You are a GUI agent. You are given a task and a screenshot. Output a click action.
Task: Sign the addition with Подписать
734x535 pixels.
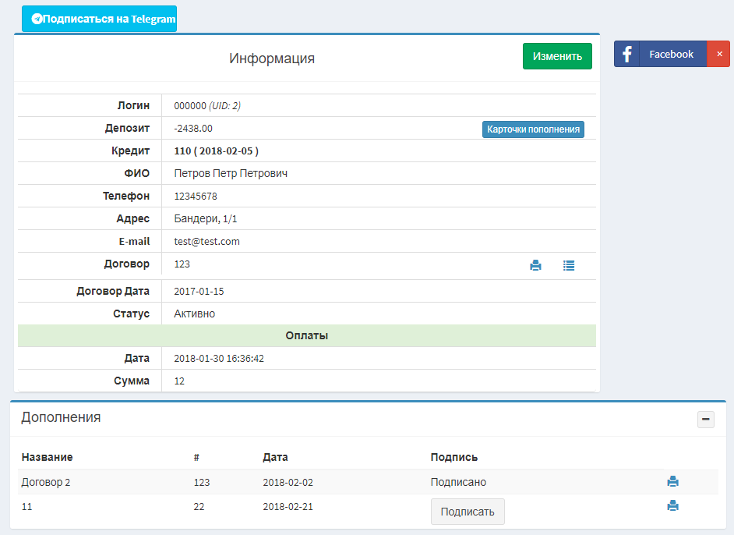pyautogui.click(x=468, y=512)
